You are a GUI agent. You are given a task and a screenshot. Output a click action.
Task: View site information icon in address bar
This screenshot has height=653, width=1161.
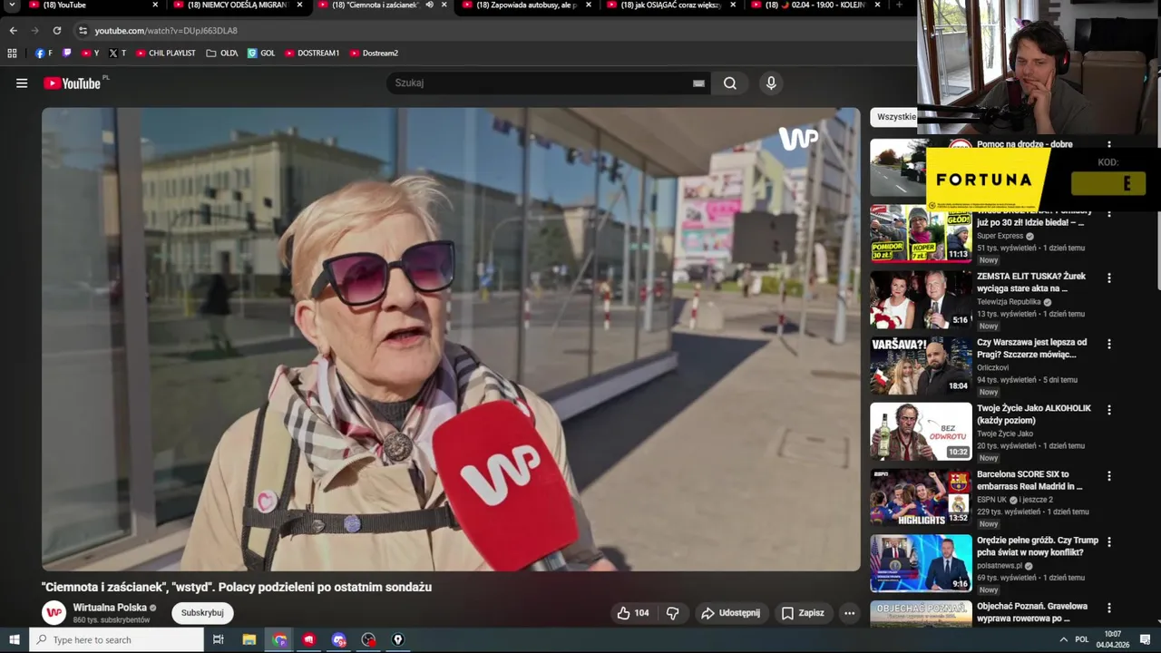coord(83,31)
